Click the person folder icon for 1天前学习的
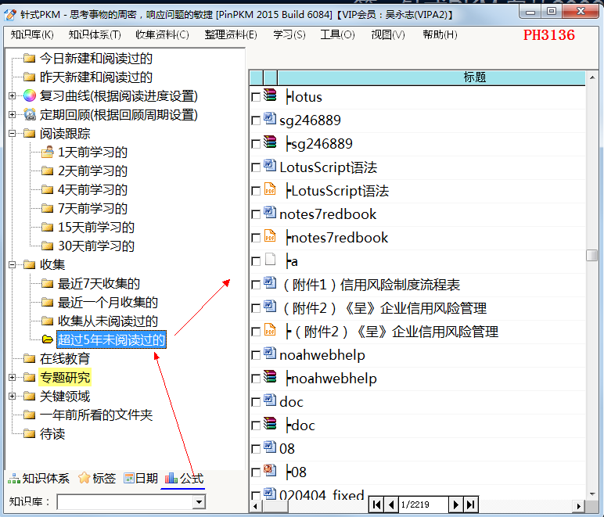The height and width of the screenshot is (517, 604). (48, 153)
